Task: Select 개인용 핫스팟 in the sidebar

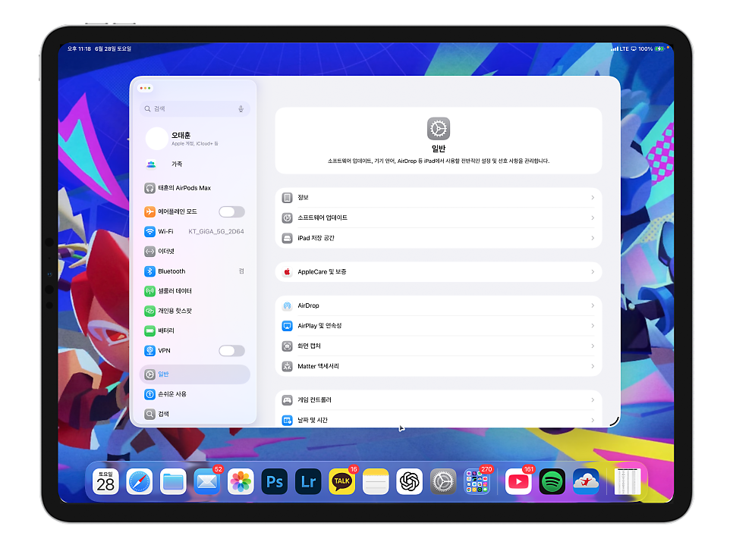Action: click(x=194, y=311)
